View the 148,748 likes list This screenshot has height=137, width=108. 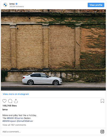pyautogui.click(x=10, y=106)
